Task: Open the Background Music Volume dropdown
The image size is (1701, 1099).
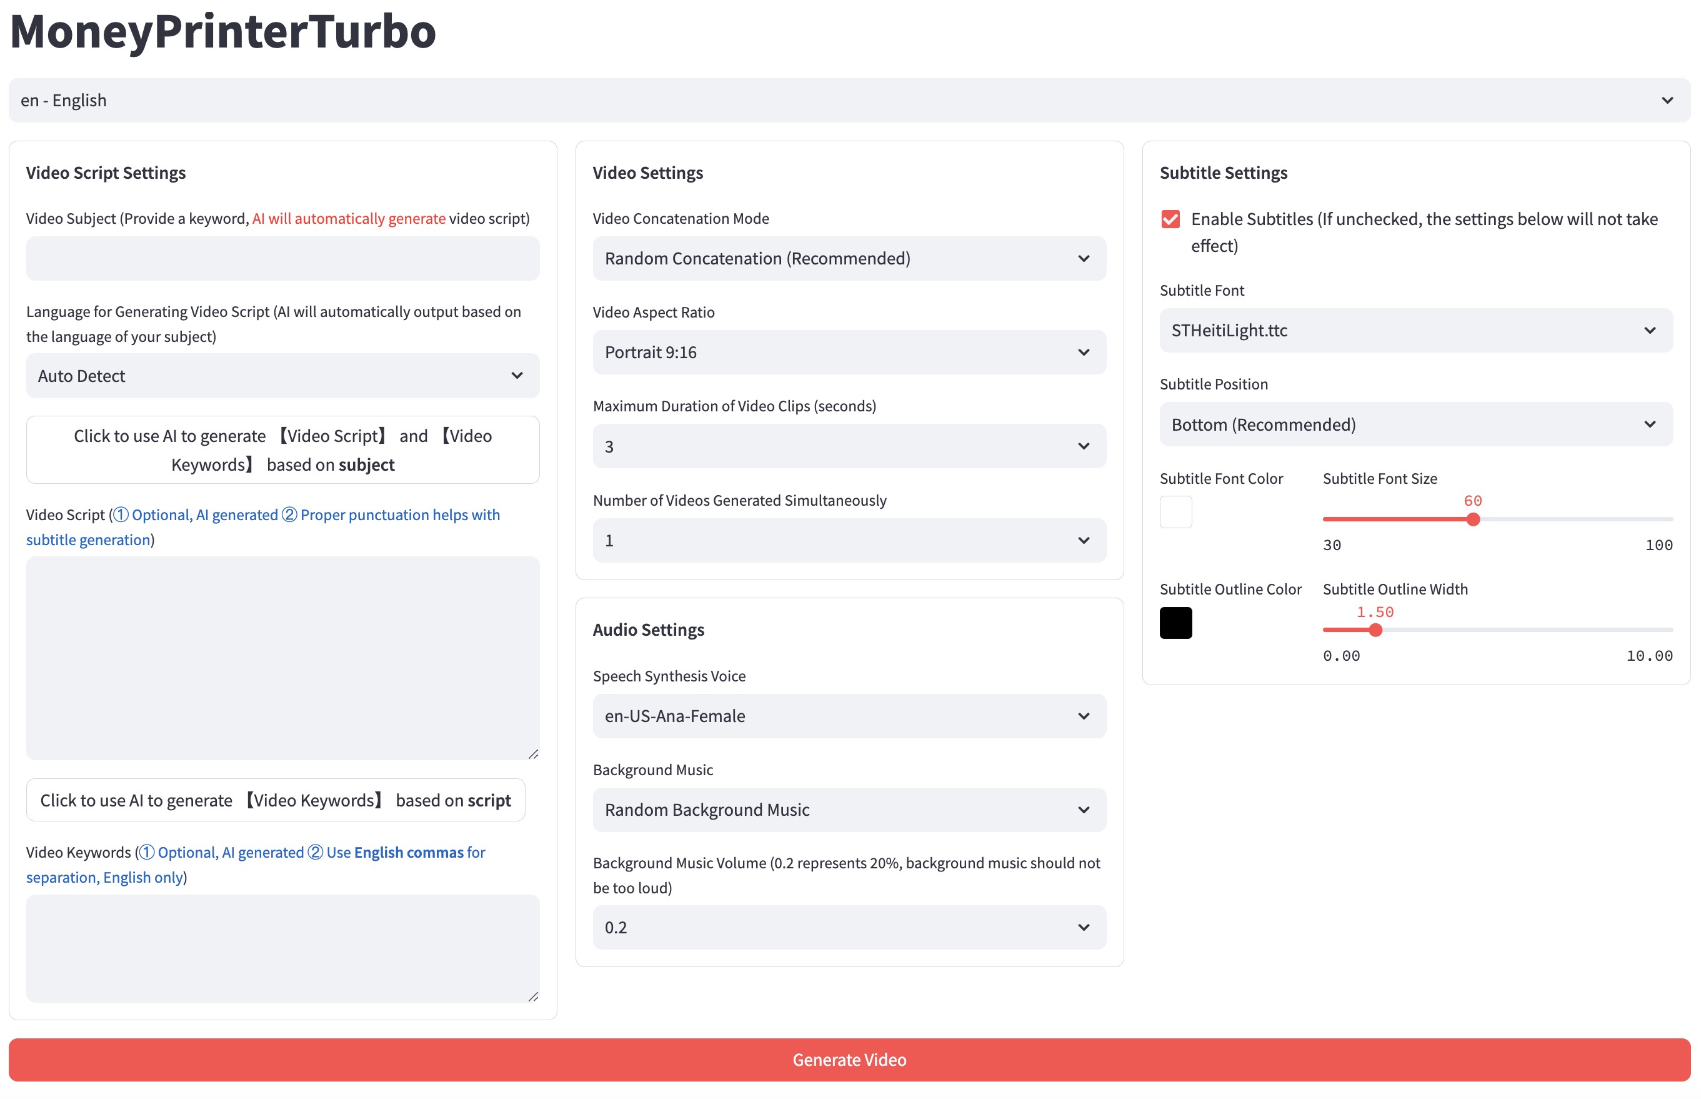Action: [849, 927]
